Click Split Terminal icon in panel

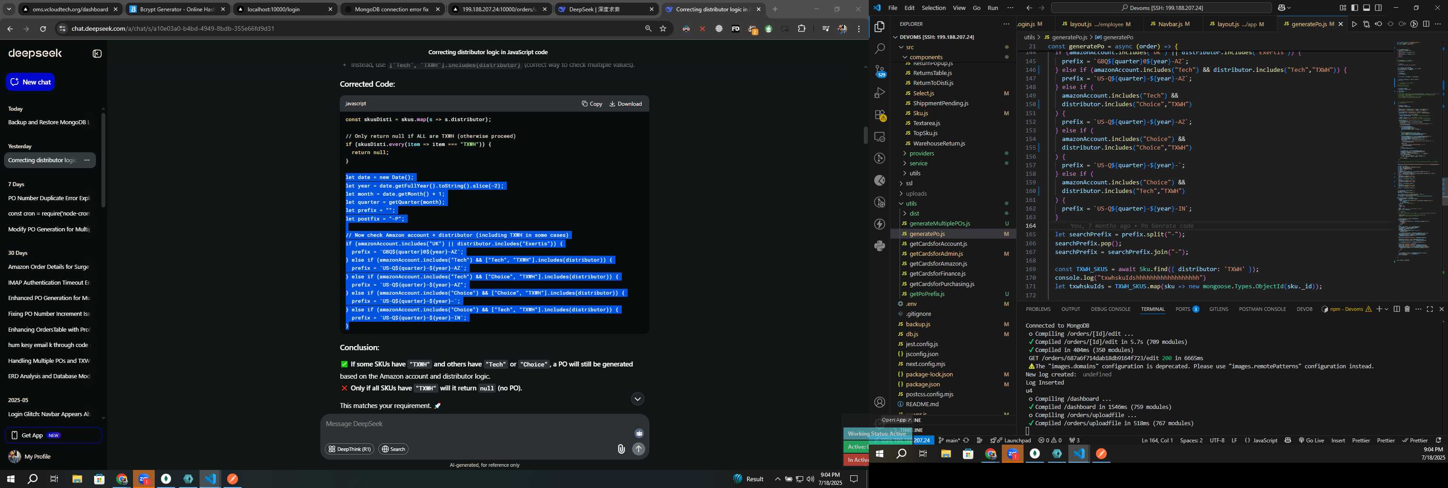pos(1396,309)
